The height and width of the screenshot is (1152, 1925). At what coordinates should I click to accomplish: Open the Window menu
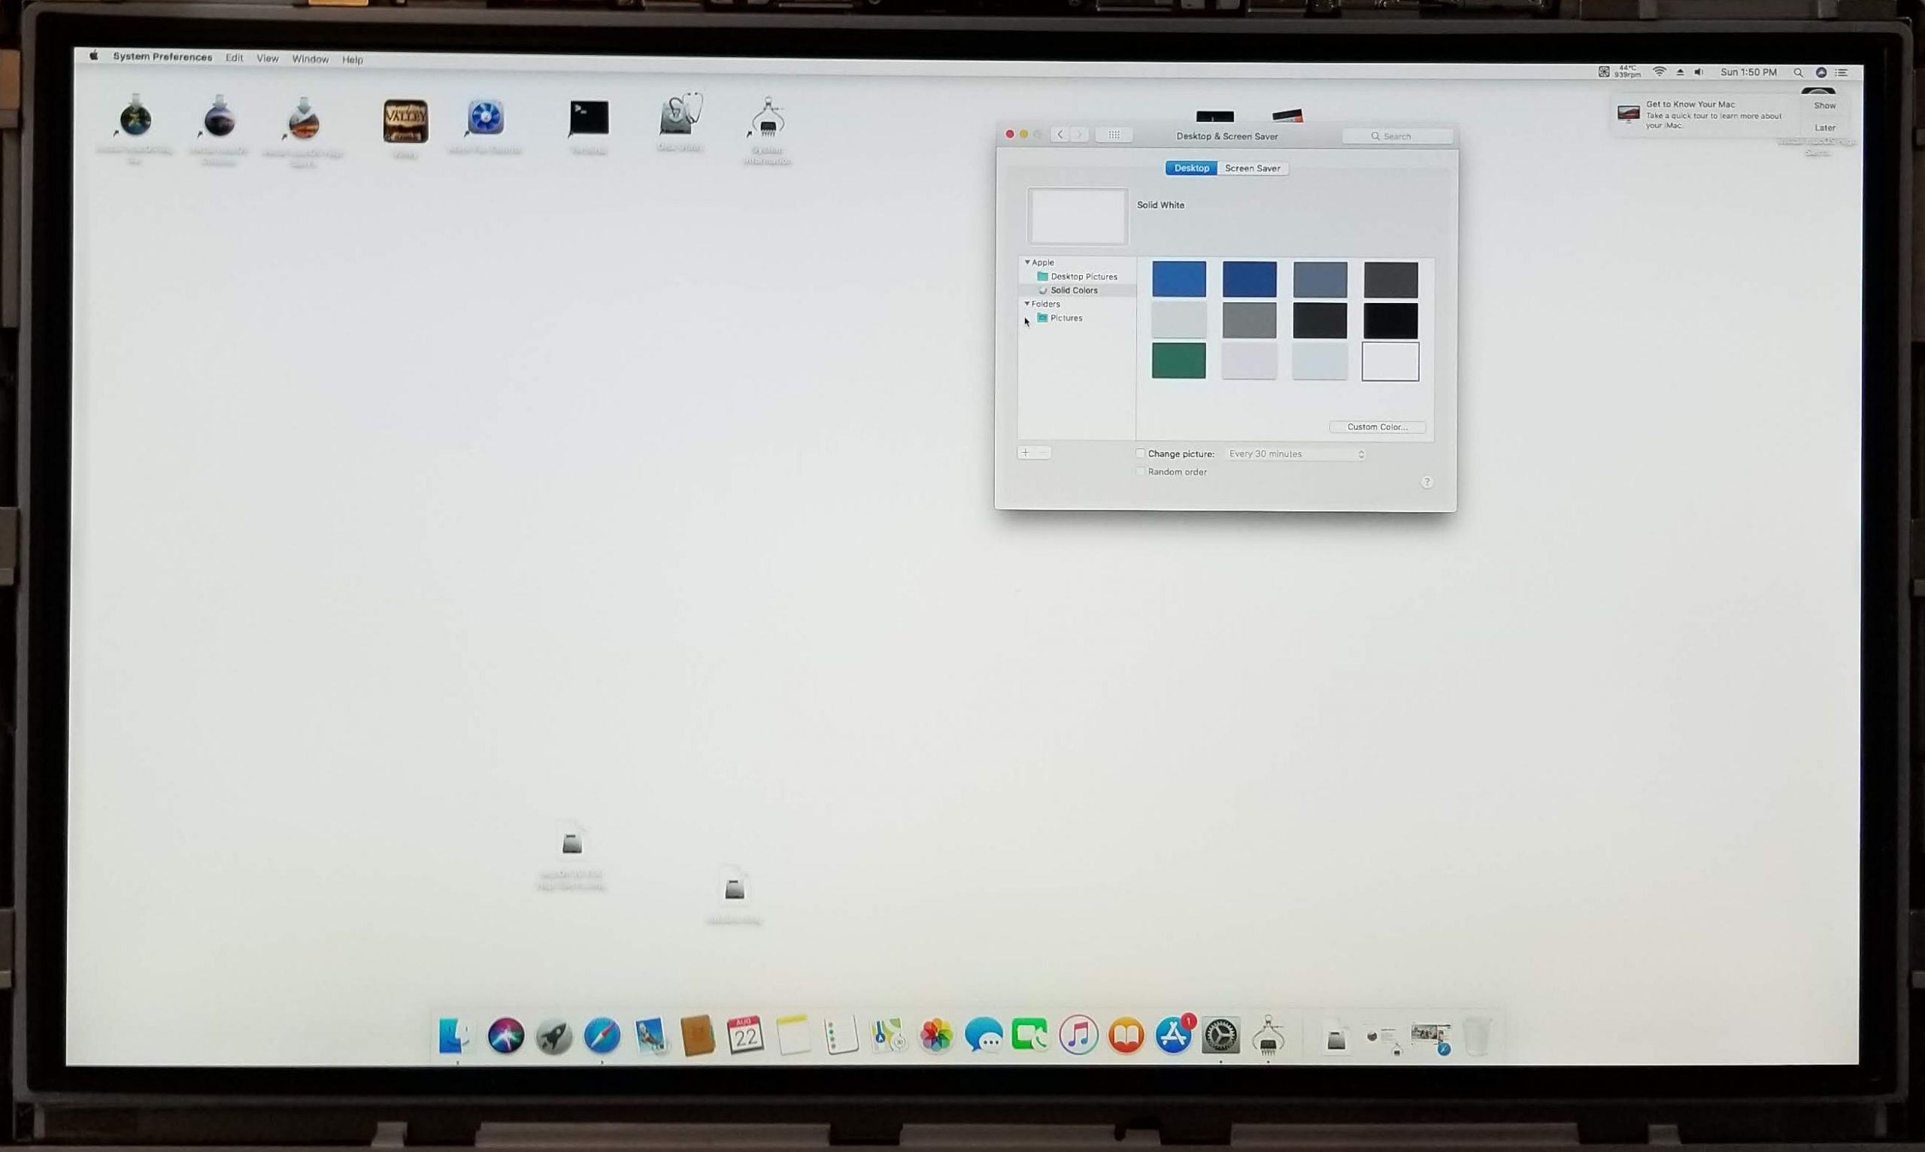click(310, 59)
